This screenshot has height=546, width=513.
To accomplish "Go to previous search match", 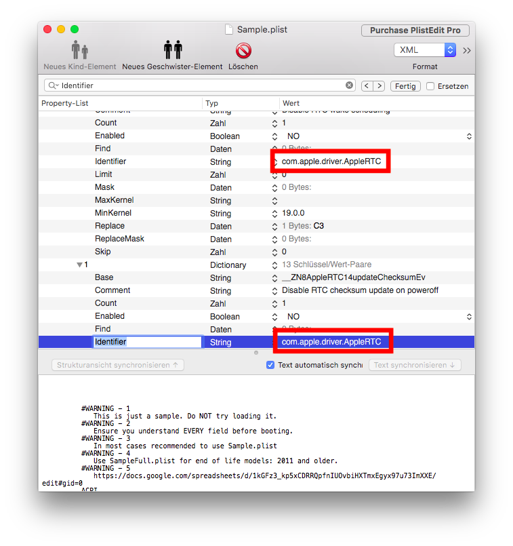I will (x=367, y=86).
